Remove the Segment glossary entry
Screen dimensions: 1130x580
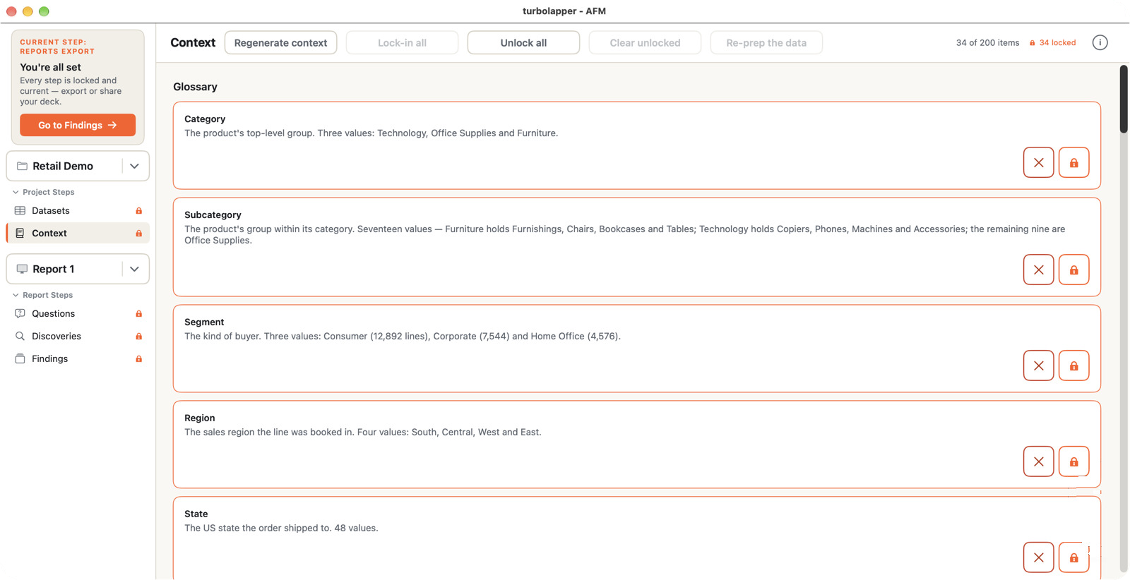pyautogui.click(x=1038, y=365)
